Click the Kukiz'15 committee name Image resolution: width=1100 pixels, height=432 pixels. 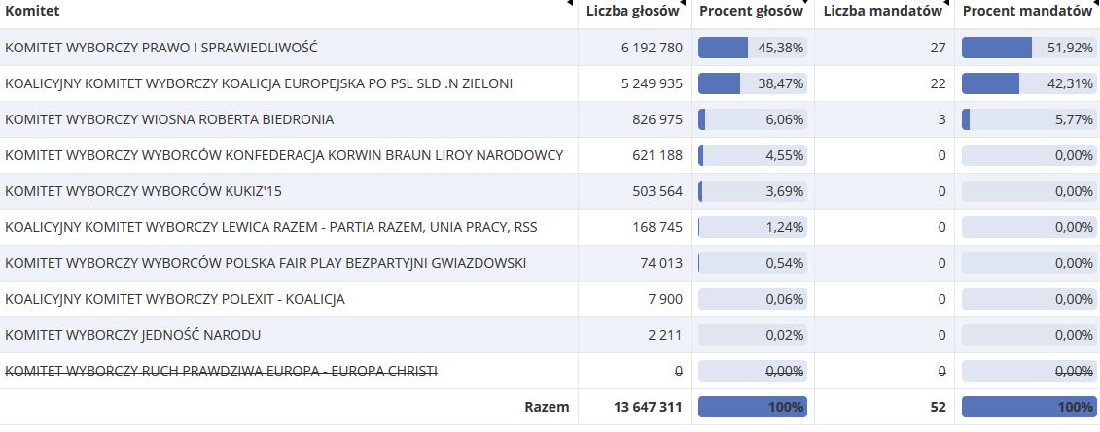tap(143, 191)
